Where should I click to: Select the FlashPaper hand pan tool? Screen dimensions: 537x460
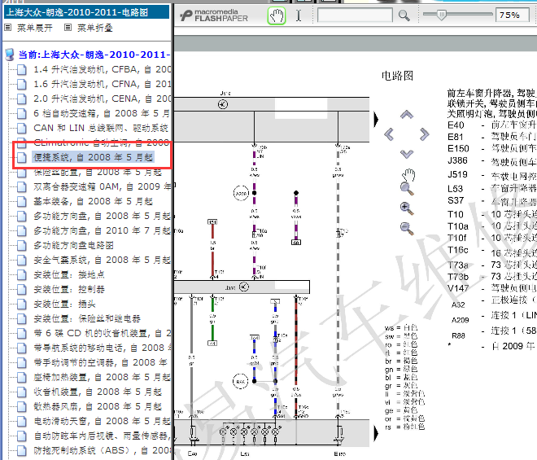click(277, 15)
